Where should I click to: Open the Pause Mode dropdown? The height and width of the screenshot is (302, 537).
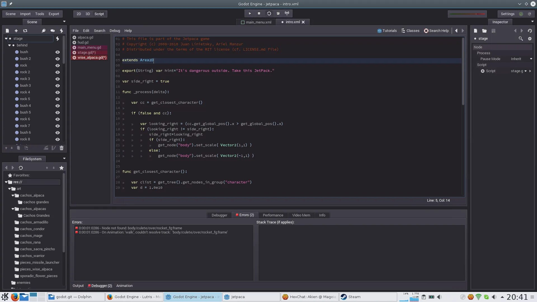(521, 59)
